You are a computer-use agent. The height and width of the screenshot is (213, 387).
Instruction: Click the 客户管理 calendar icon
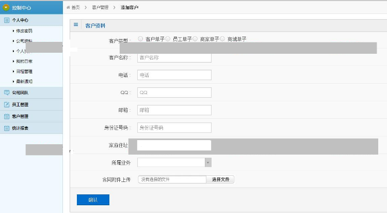coord(7,116)
